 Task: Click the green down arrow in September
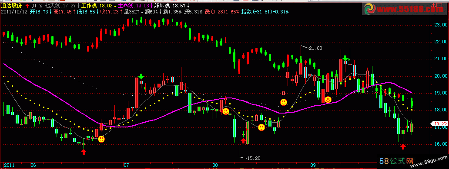pyautogui.click(x=345, y=58)
